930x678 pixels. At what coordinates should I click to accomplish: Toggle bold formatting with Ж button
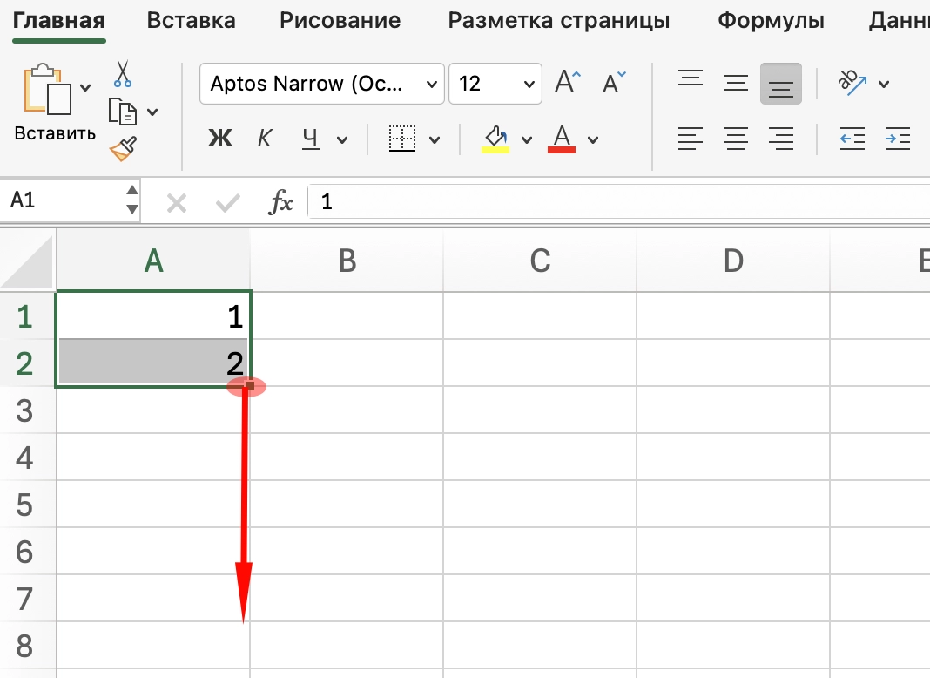pos(220,139)
